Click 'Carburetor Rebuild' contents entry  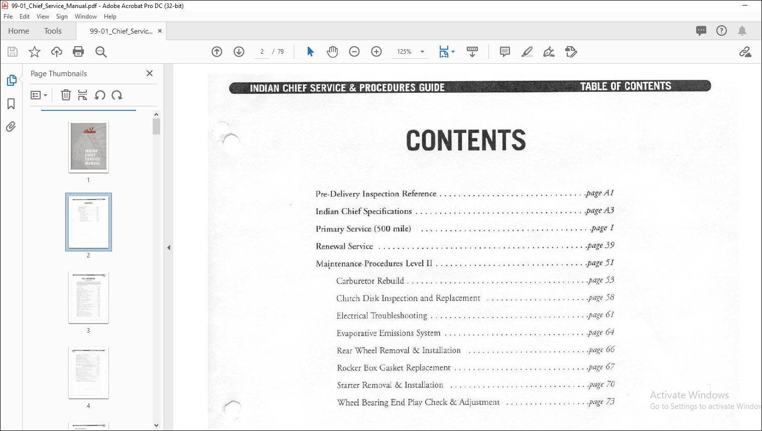pyautogui.click(x=370, y=281)
